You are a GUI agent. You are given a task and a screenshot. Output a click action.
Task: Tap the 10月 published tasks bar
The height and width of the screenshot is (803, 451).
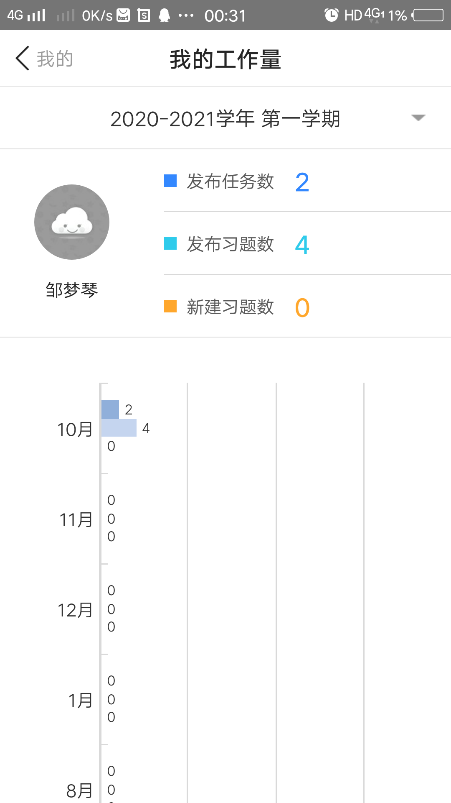click(x=110, y=409)
